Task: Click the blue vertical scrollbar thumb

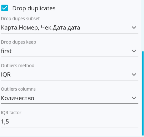Action: [143, 93]
